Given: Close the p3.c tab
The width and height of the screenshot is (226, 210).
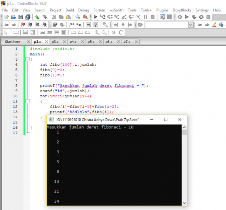Looking at the screenshot, I should pyautogui.click(x=64, y=42).
